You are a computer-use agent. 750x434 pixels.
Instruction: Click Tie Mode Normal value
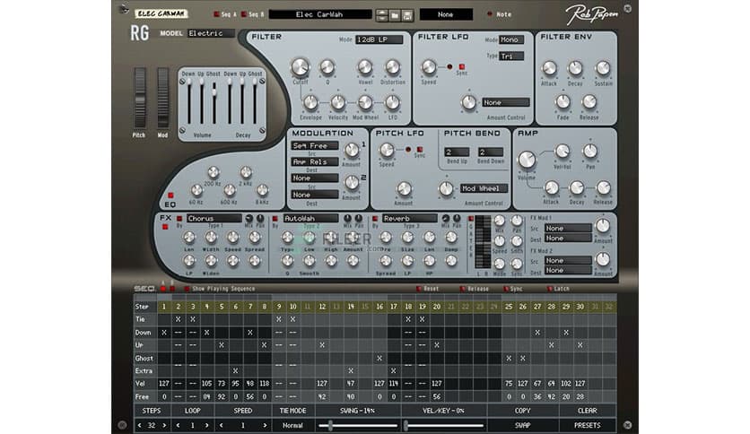click(292, 425)
